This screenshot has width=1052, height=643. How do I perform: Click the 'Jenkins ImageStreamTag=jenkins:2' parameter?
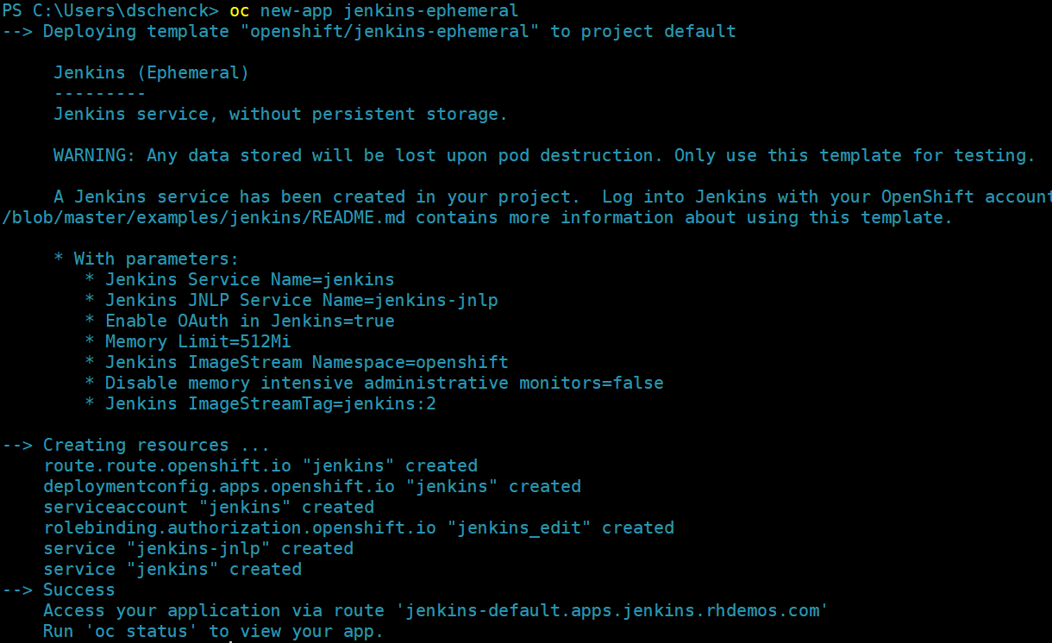coord(270,403)
